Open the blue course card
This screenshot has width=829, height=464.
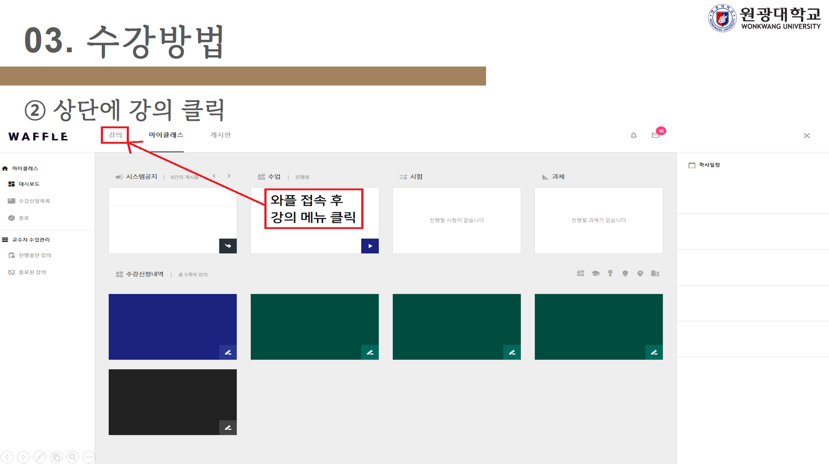pos(173,327)
